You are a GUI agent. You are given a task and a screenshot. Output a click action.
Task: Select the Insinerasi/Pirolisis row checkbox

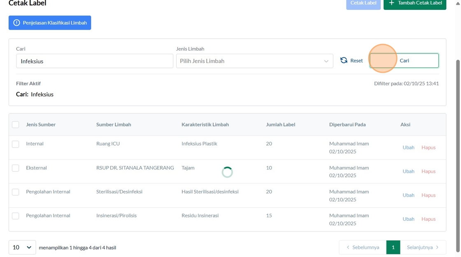[x=16, y=215]
